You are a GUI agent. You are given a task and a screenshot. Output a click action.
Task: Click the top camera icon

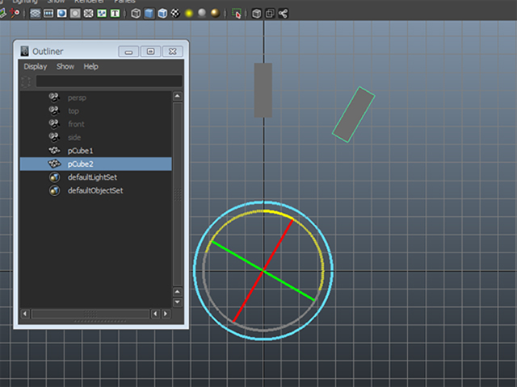(54, 110)
